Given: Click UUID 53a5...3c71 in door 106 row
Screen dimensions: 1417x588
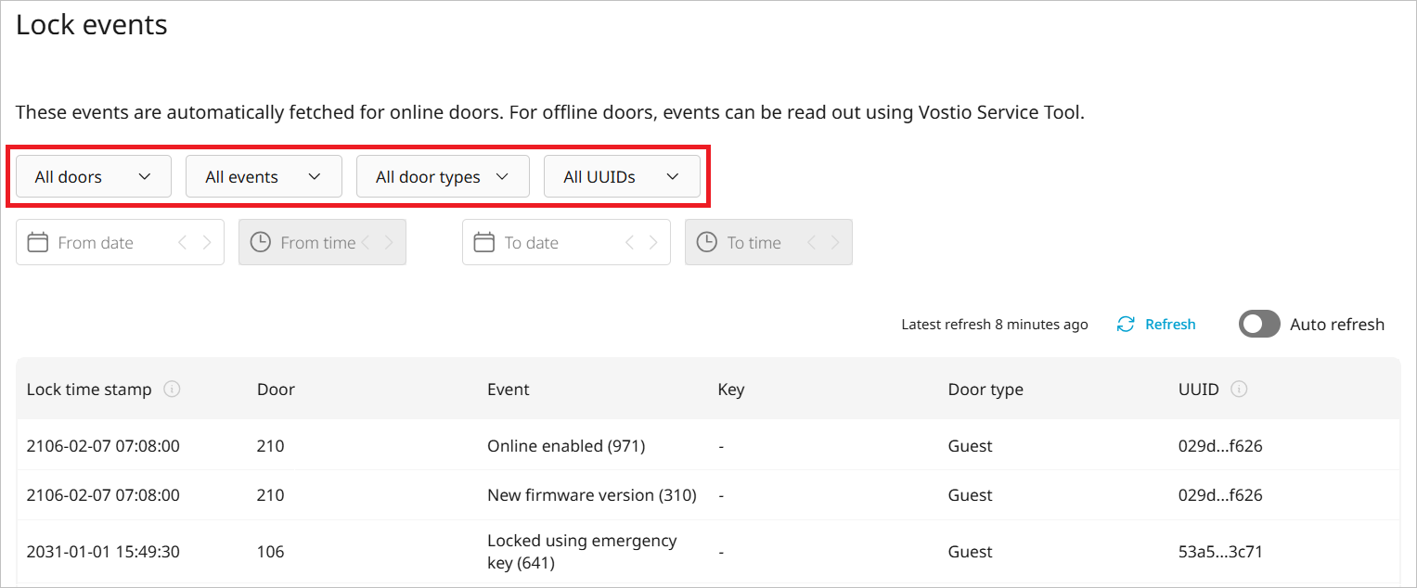Looking at the screenshot, I should (x=1220, y=552).
